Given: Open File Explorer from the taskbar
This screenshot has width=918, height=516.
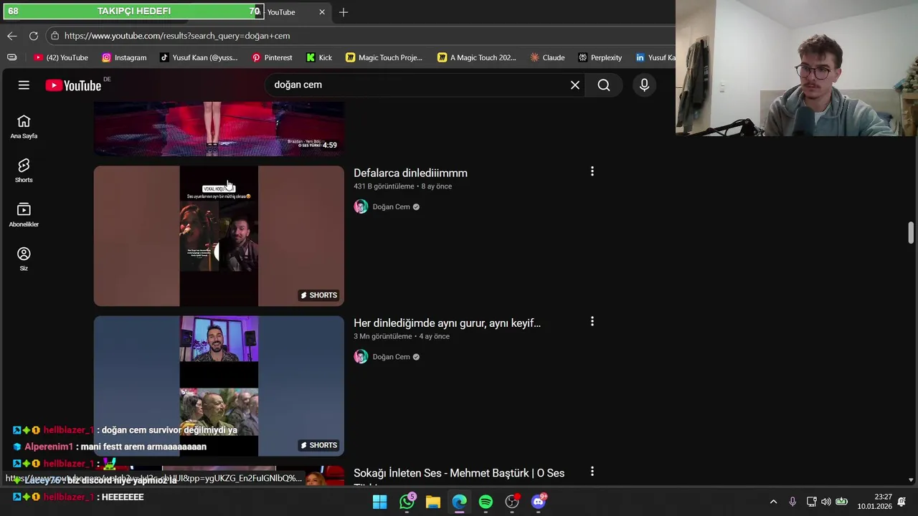Looking at the screenshot, I should (433, 502).
